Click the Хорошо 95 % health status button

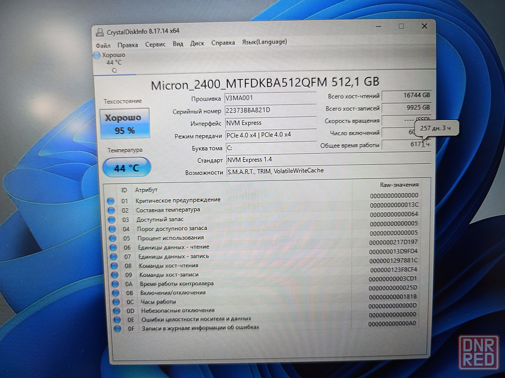[x=125, y=124]
